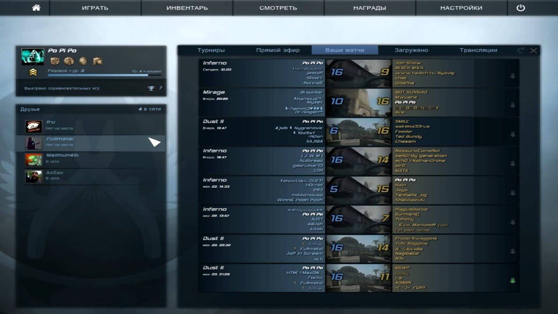Image resolution: width=558 pixels, height=314 pixels.
Task: Open the Inferno 16-9 match thumbnail
Action: [359, 73]
